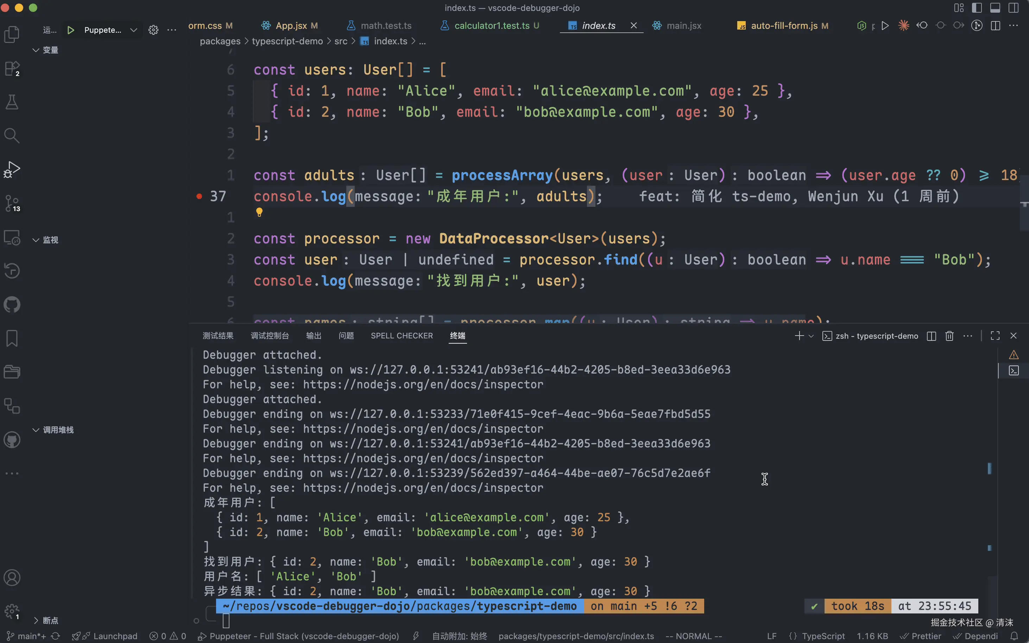Open Source Control with 13 changes badge

(x=12, y=203)
